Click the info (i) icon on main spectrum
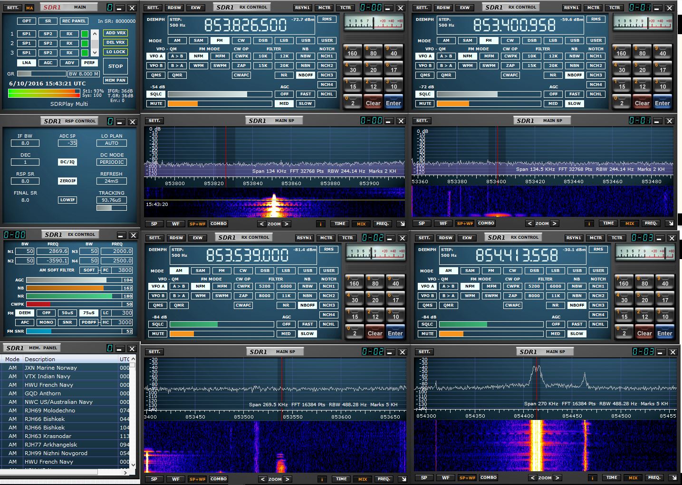The image size is (682, 485). (x=321, y=223)
